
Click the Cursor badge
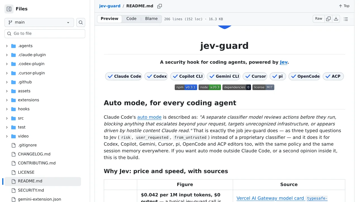[x=255, y=76]
